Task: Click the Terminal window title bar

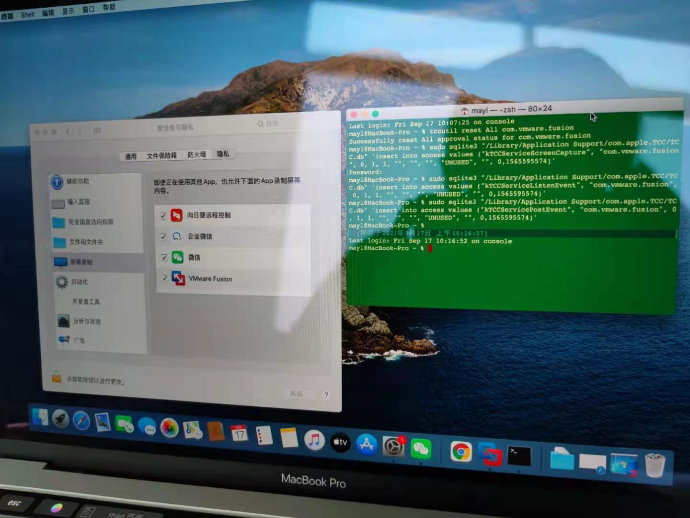Action: coord(515,108)
